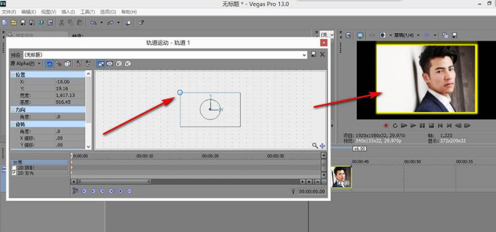Image resolution: width=496 pixels, height=232 pixels.
Task: Click the Undo arrow in main toolbar
Action: coord(93,23)
